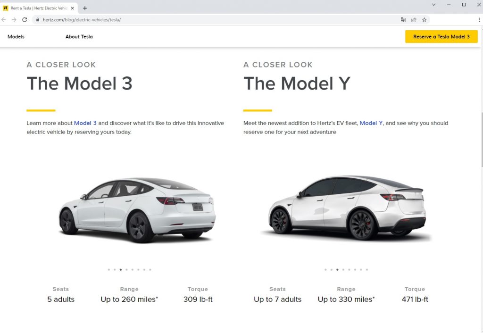Click the share page icon
The height and width of the screenshot is (333, 483).
[x=414, y=20]
